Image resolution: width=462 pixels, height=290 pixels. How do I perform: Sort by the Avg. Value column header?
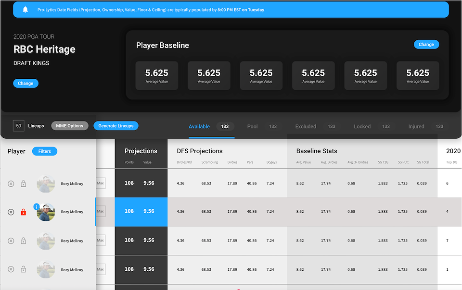[304, 162]
